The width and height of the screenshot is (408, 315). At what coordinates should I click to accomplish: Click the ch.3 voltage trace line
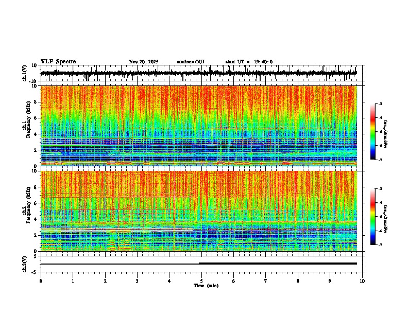pyautogui.click(x=199, y=264)
